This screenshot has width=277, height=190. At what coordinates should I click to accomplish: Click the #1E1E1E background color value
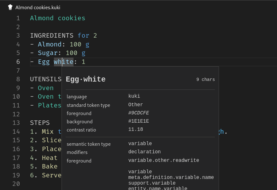click(x=138, y=121)
